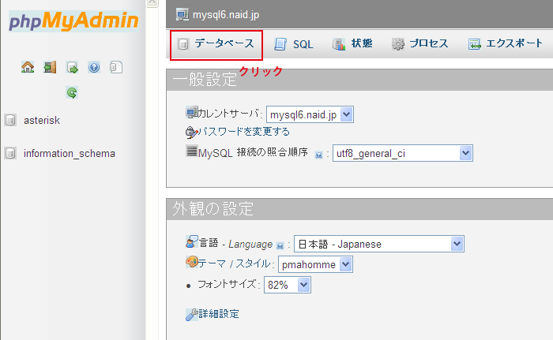Click the help icon beside MySQL 接続の照合順序
Image resolution: width=553 pixels, height=340 pixels.
pyautogui.click(x=318, y=154)
